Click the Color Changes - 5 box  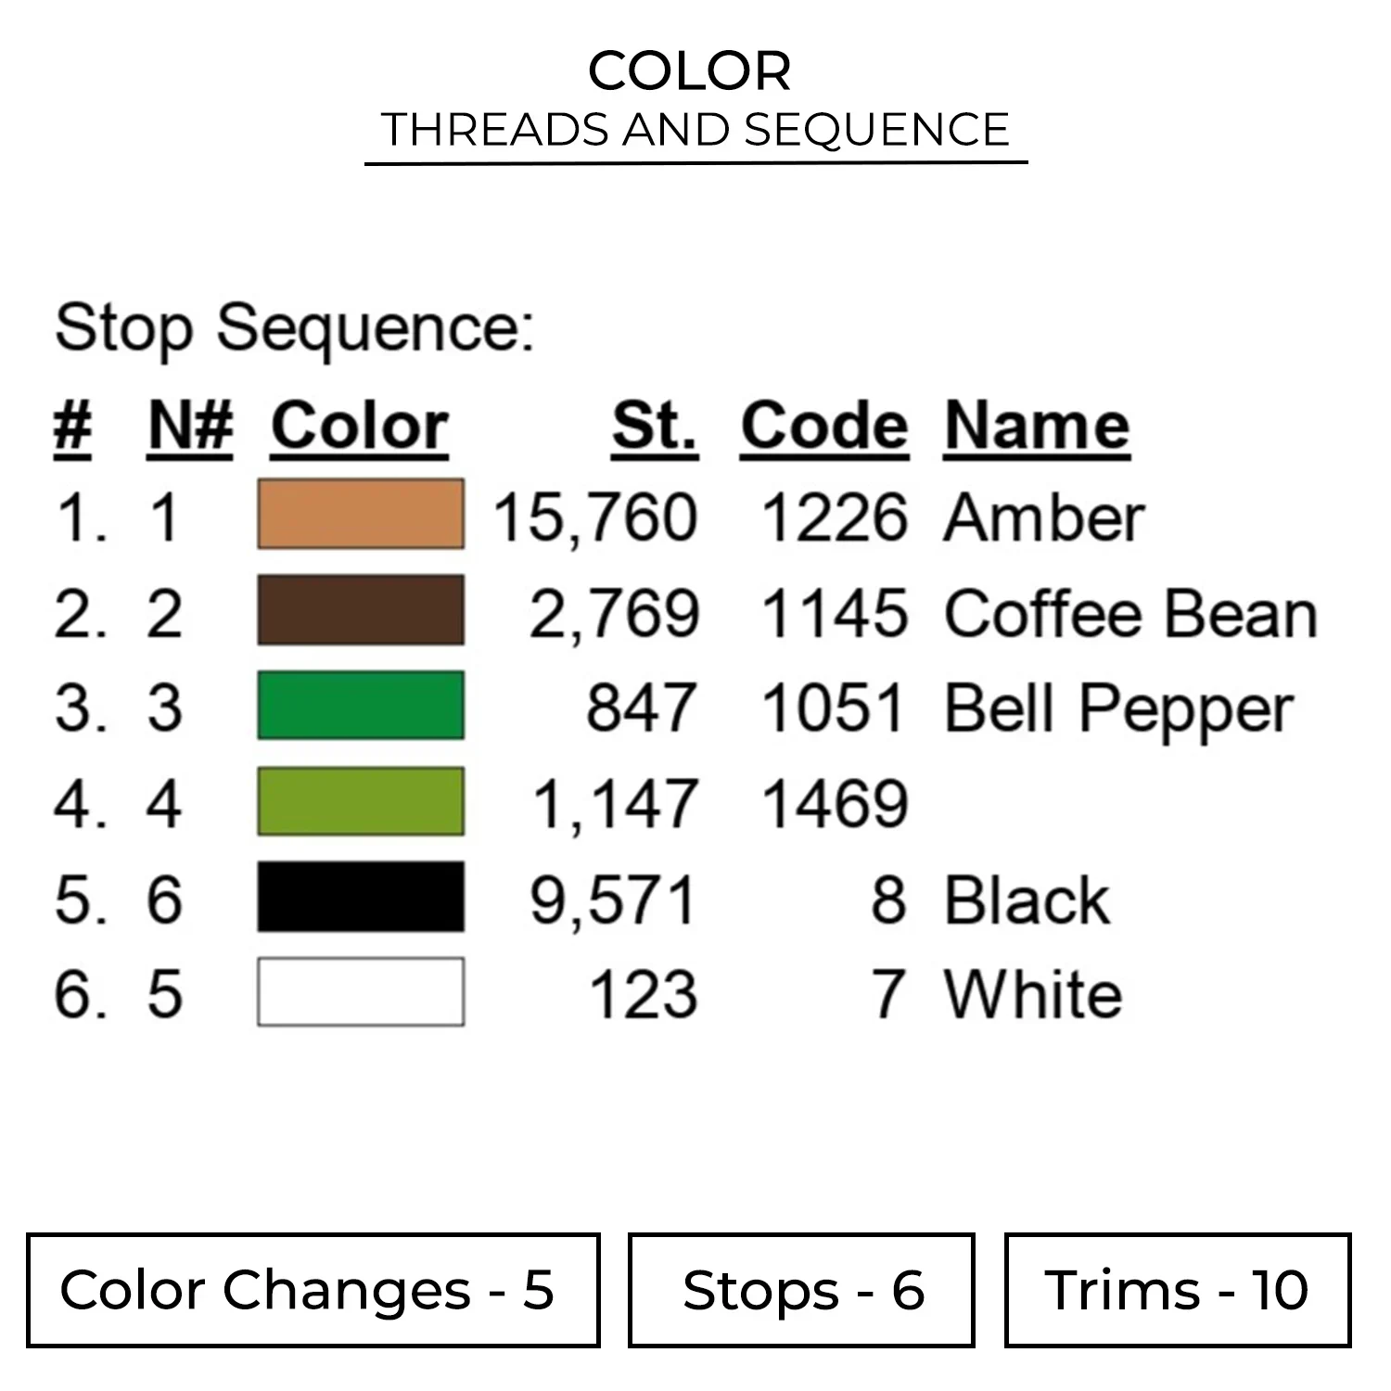[x=313, y=1290]
